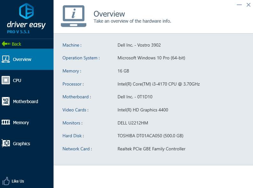Select 'Realtek PCIe GBE Family Controller' value
The height and width of the screenshot is (188, 253).
[x=151, y=149]
